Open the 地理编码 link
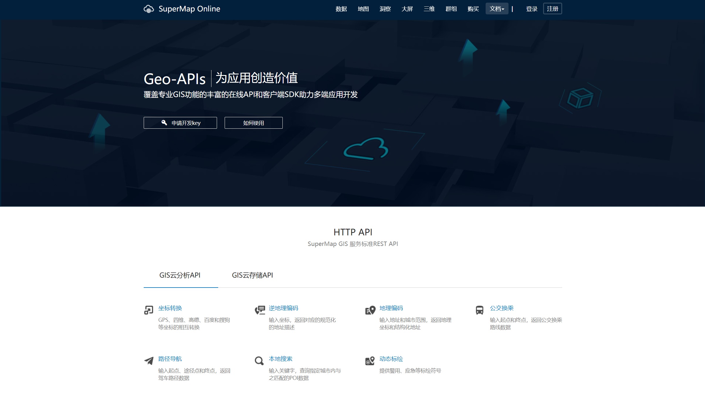705x396 pixels. 391,308
